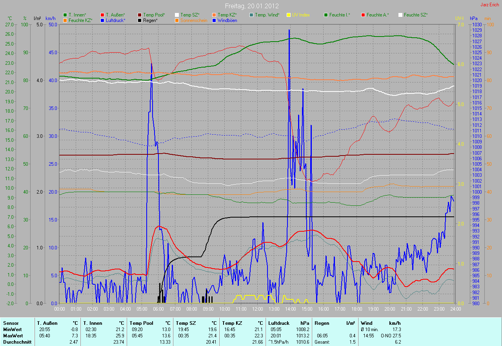Click the black Regen legend square
502x346 pixels.
(x=140, y=20)
